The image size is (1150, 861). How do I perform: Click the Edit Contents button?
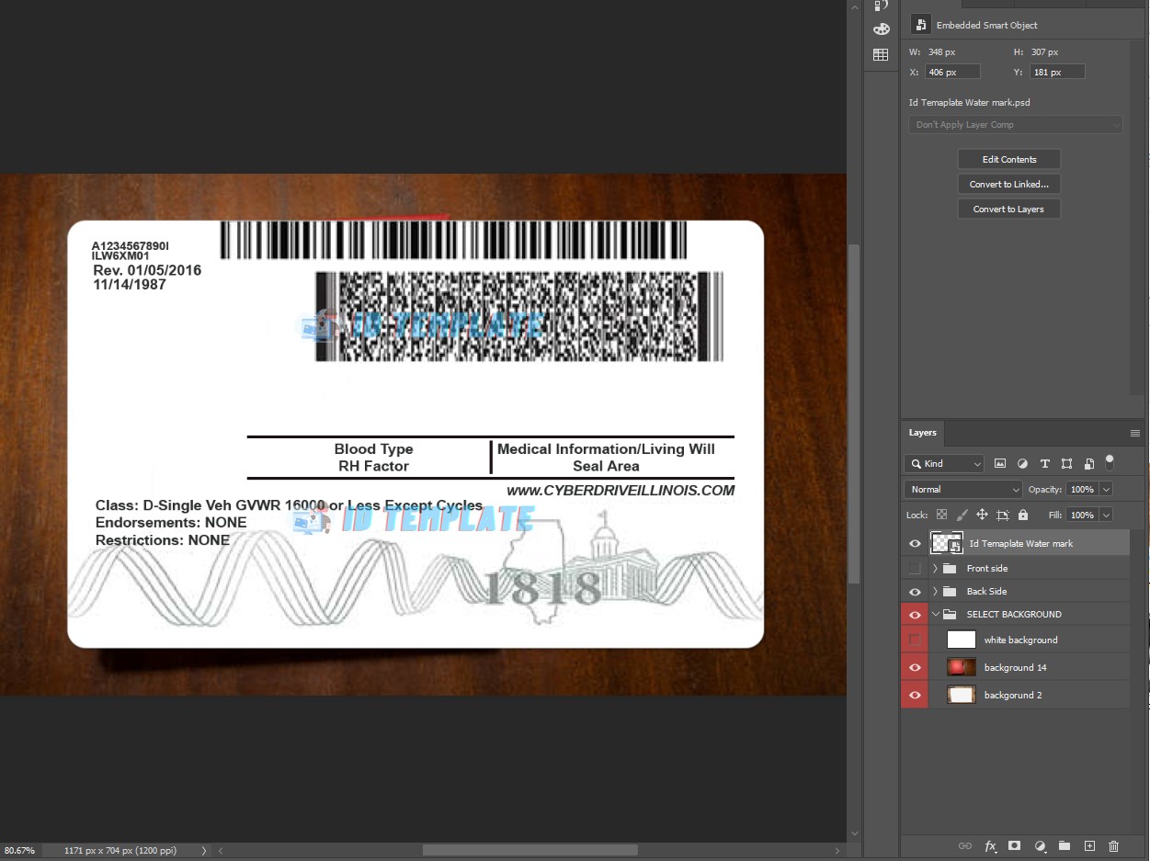(x=1009, y=159)
